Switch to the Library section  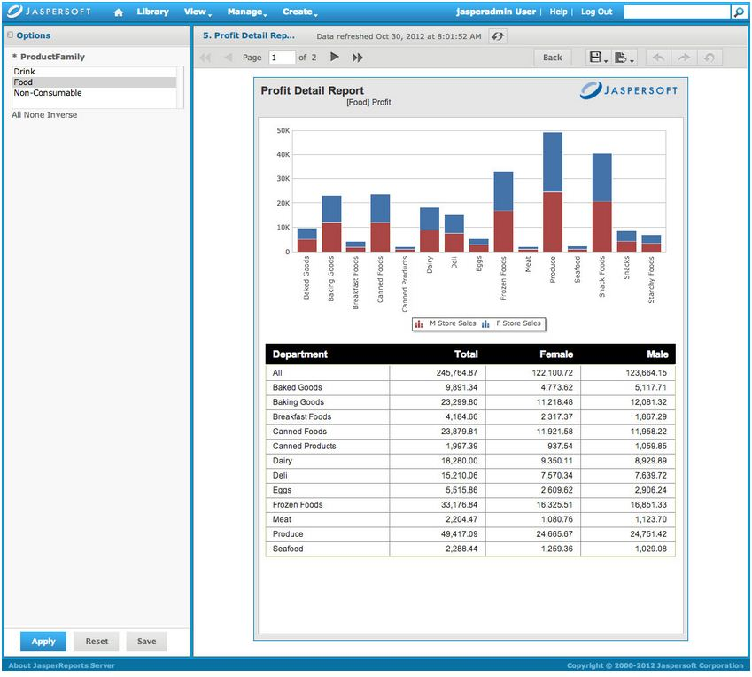point(152,12)
